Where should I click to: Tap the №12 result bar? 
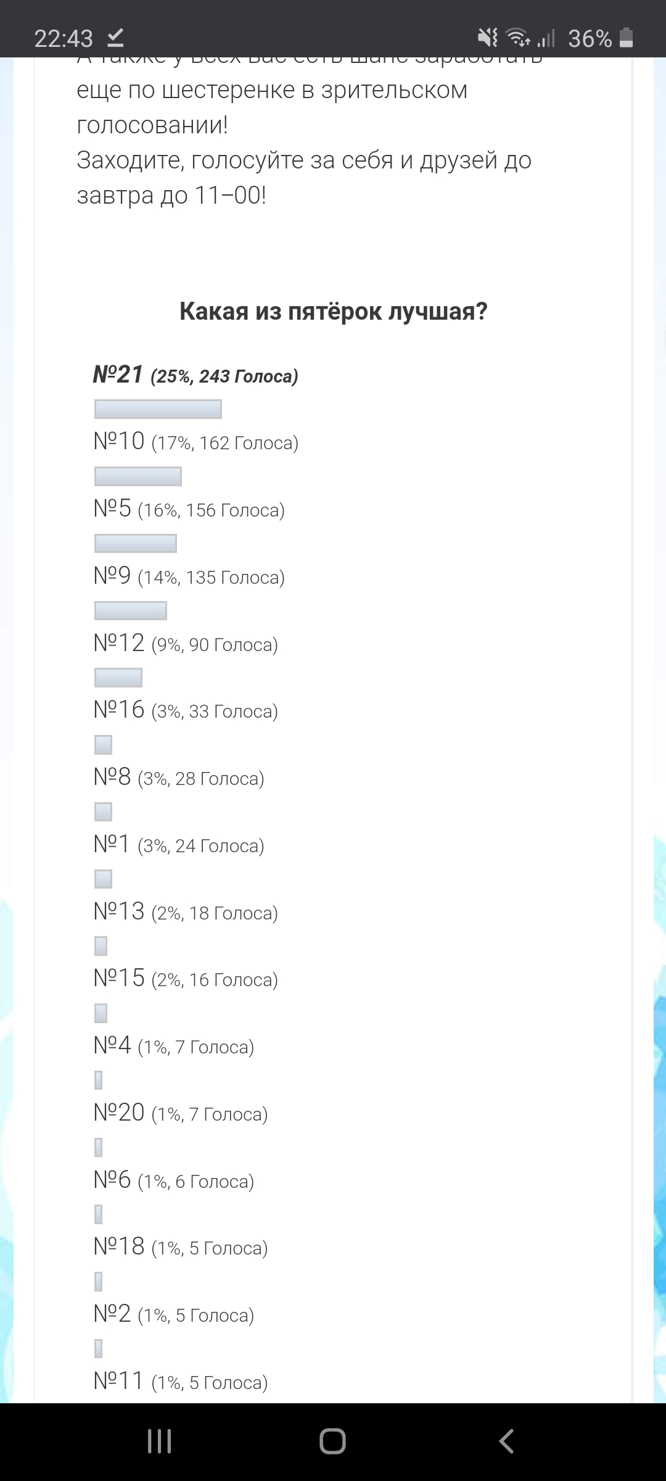click(x=118, y=678)
